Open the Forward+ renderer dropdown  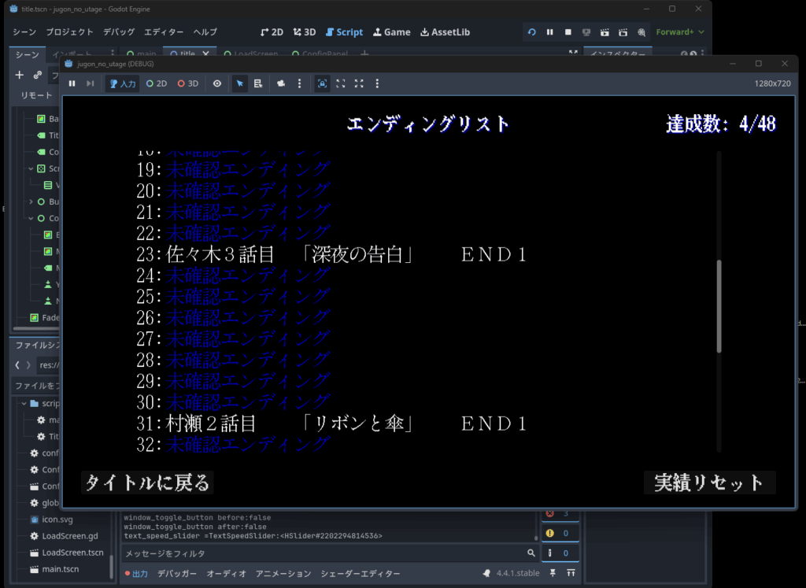[680, 32]
